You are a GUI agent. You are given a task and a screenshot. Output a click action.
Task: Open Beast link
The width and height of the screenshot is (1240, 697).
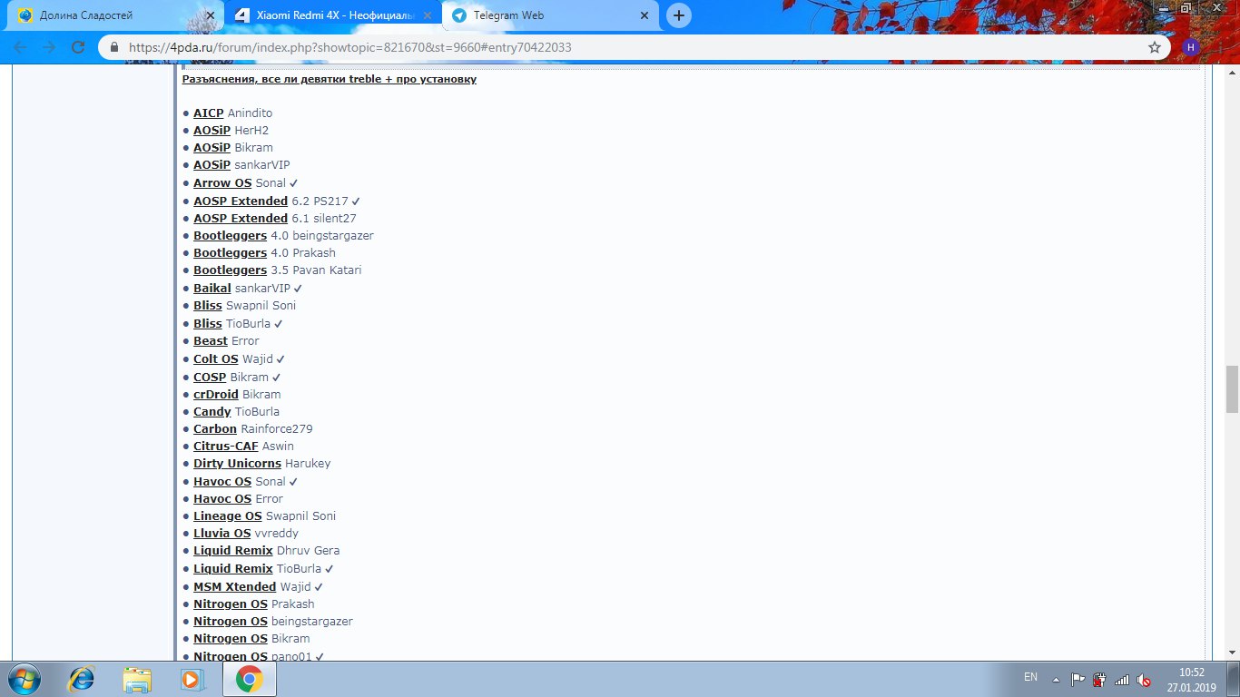pos(211,340)
